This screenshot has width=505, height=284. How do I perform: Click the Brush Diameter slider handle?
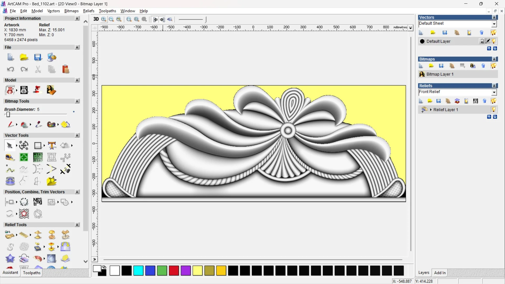tap(8, 115)
